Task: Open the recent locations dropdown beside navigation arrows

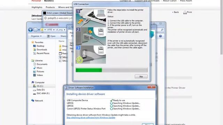Action: 39,30
